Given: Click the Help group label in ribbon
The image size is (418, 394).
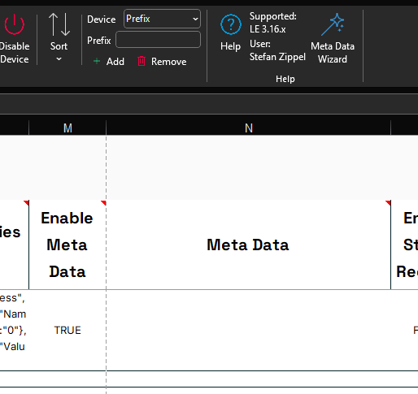Looking at the screenshot, I should coord(285,79).
